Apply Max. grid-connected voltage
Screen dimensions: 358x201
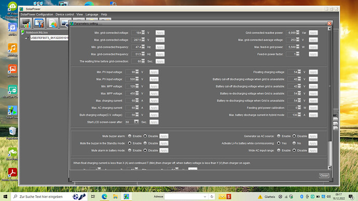(160, 40)
